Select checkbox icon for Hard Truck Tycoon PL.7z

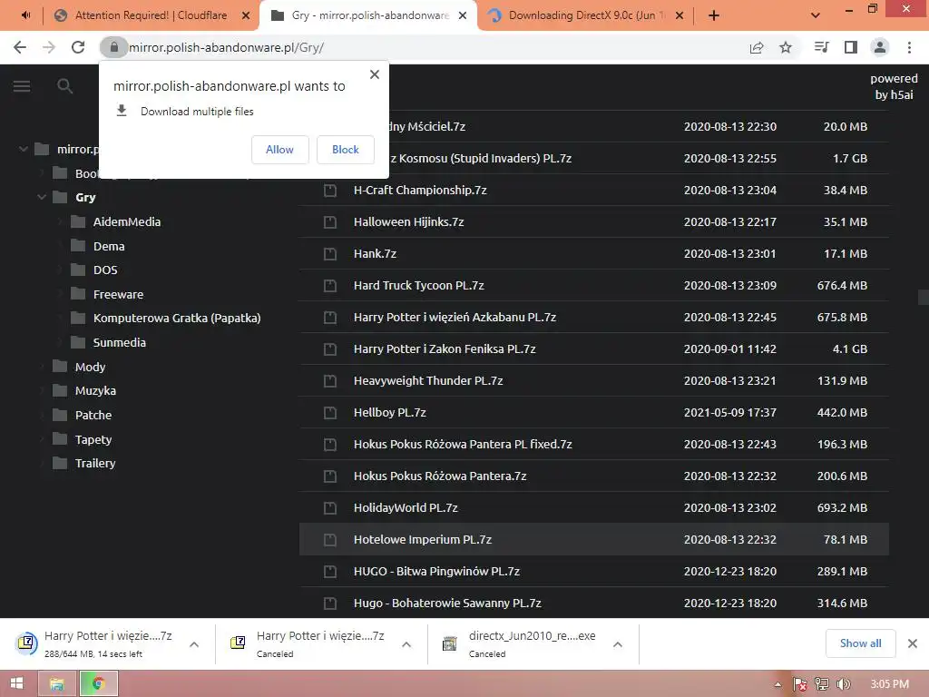[x=330, y=286]
